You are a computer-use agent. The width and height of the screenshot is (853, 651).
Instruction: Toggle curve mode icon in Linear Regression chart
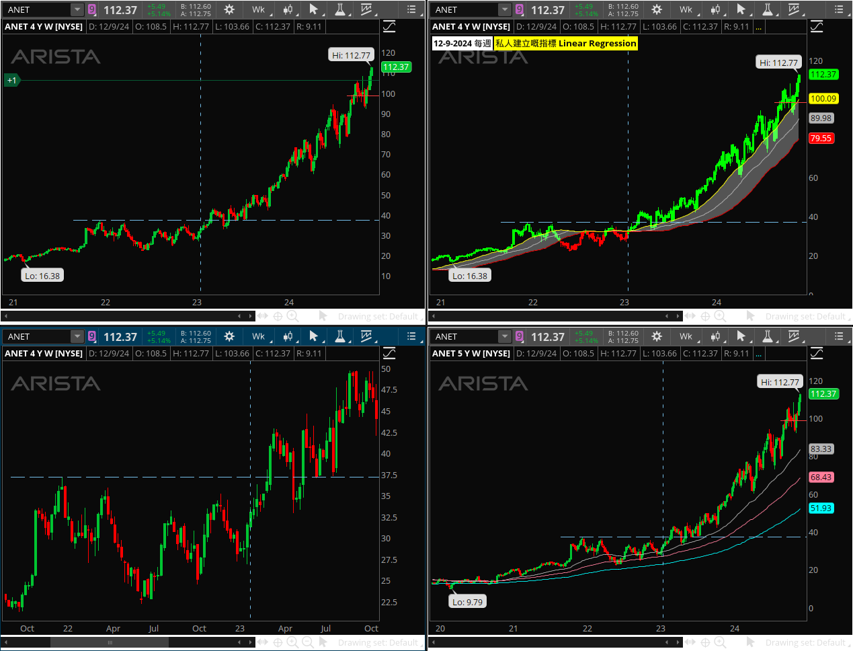point(817,26)
